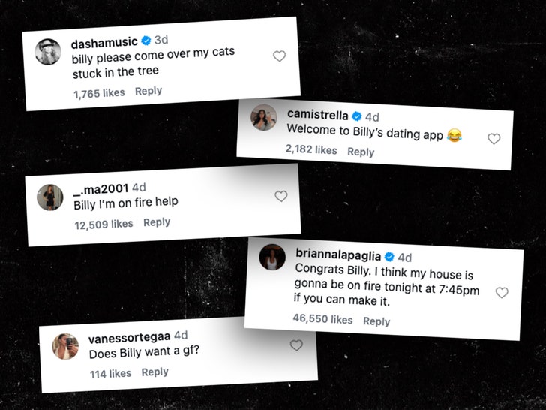Reply to briannalapaglia's house fire comment

pyautogui.click(x=376, y=321)
